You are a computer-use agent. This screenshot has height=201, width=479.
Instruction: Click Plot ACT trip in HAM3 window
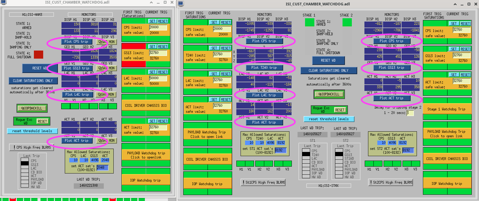(x=76, y=141)
